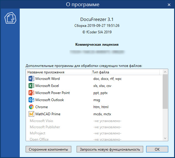Click '-не установлено-' next to Microsoft Visio
This screenshot has height=158, width=175.
107,121
